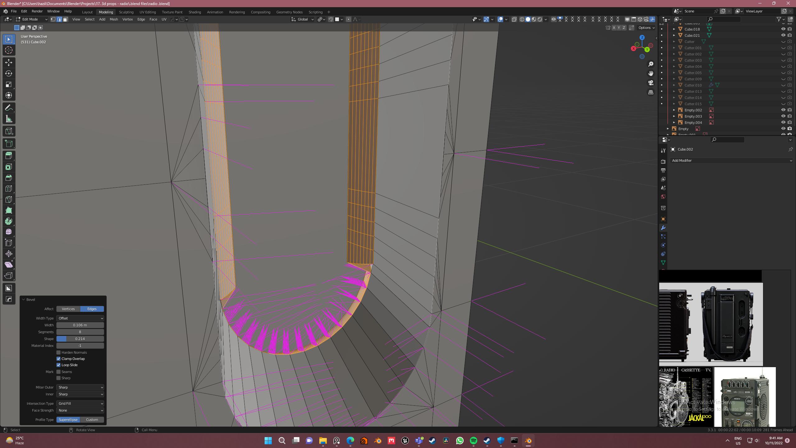This screenshot has width=796, height=448.
Task: Activate the Scale tool
Action: [9, 84]
